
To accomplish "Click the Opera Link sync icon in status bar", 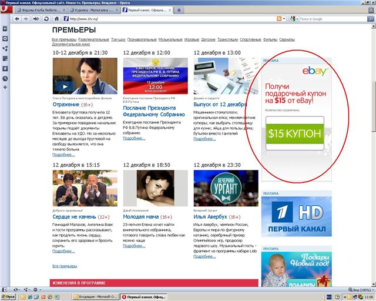I will [x=15, y=290].
